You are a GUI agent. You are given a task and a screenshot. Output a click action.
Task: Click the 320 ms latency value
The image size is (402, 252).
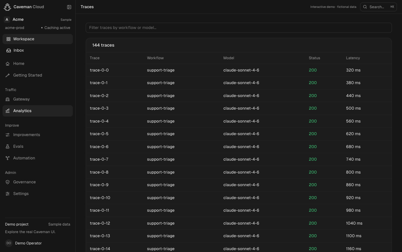(x=353, y=70)
